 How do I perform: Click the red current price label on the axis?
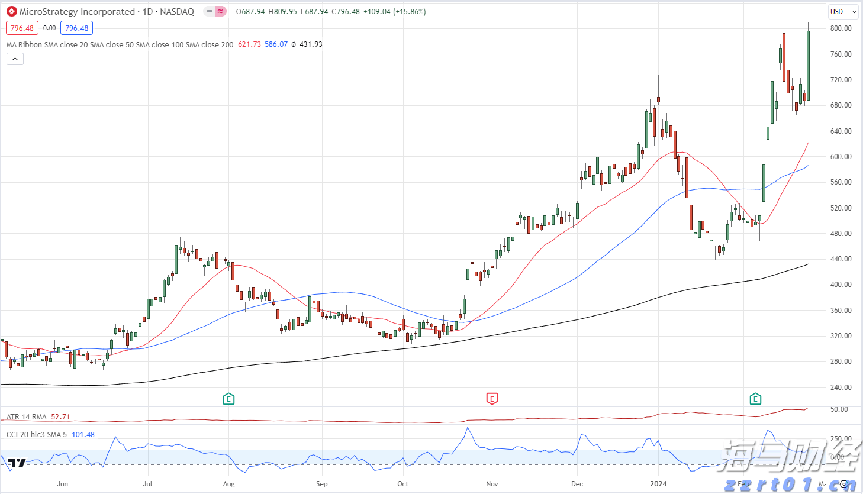coord(22,27)
